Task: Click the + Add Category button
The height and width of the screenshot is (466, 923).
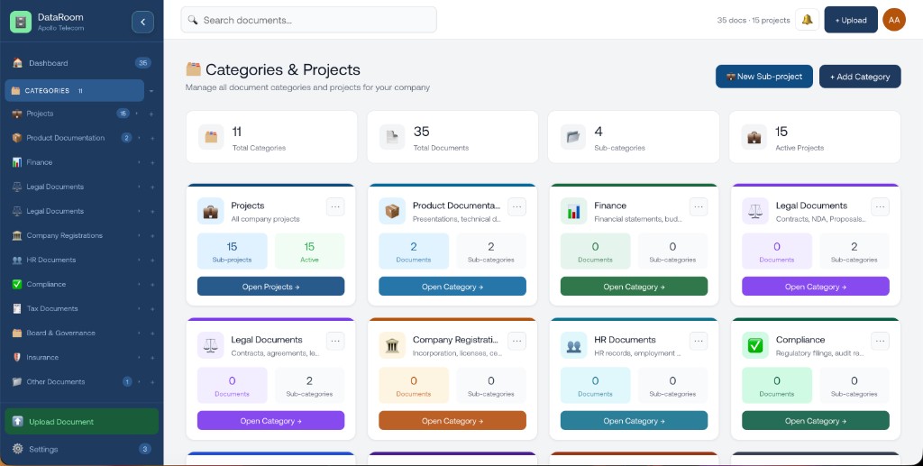Action: pos(860,77)
